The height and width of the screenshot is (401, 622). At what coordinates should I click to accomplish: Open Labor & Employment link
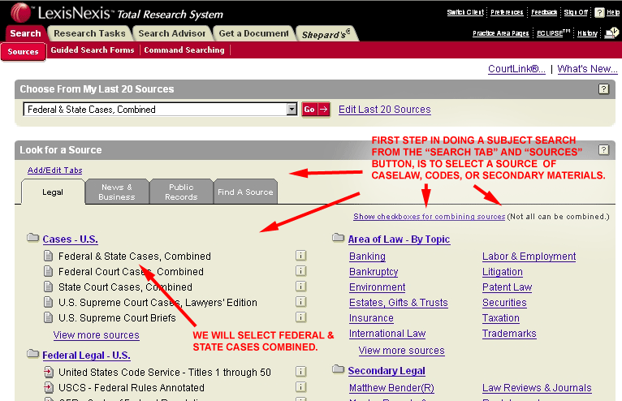click(x=529, y=257)
